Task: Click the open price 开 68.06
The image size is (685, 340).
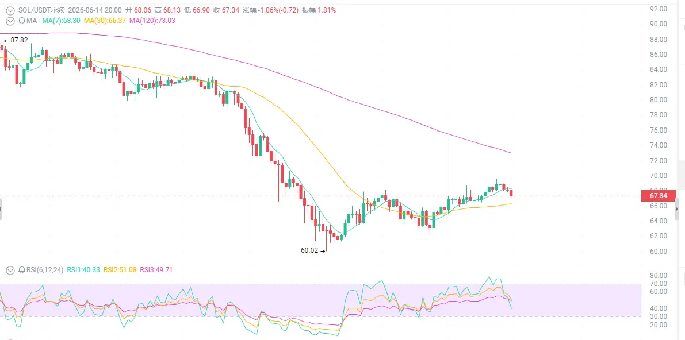Action: click(139, 10)
